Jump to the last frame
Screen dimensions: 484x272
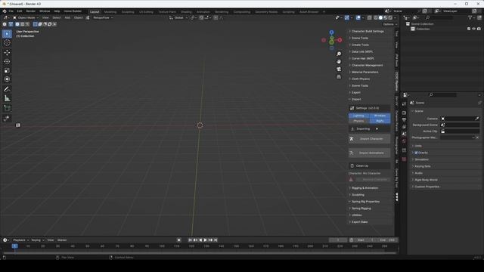click(216, 240)
